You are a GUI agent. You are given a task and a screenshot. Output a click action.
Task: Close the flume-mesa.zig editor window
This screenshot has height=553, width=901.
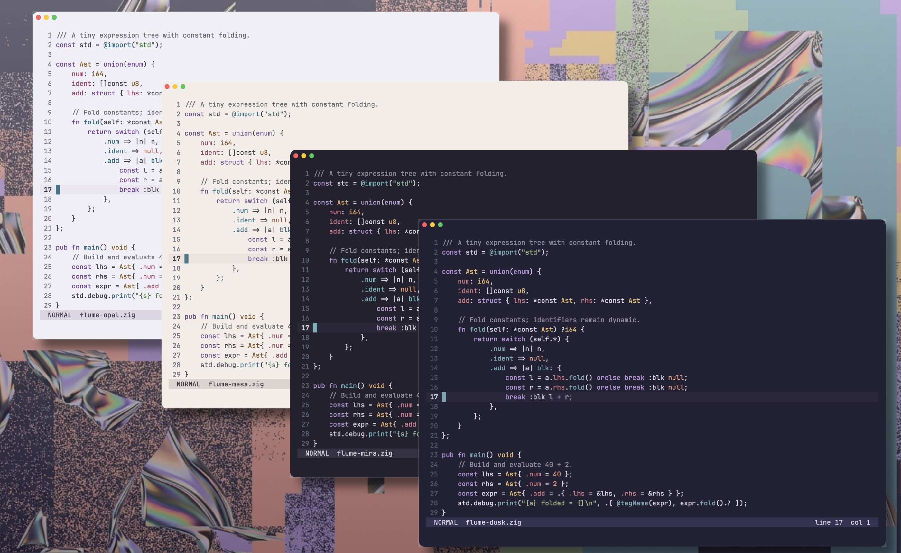[167, 87]
